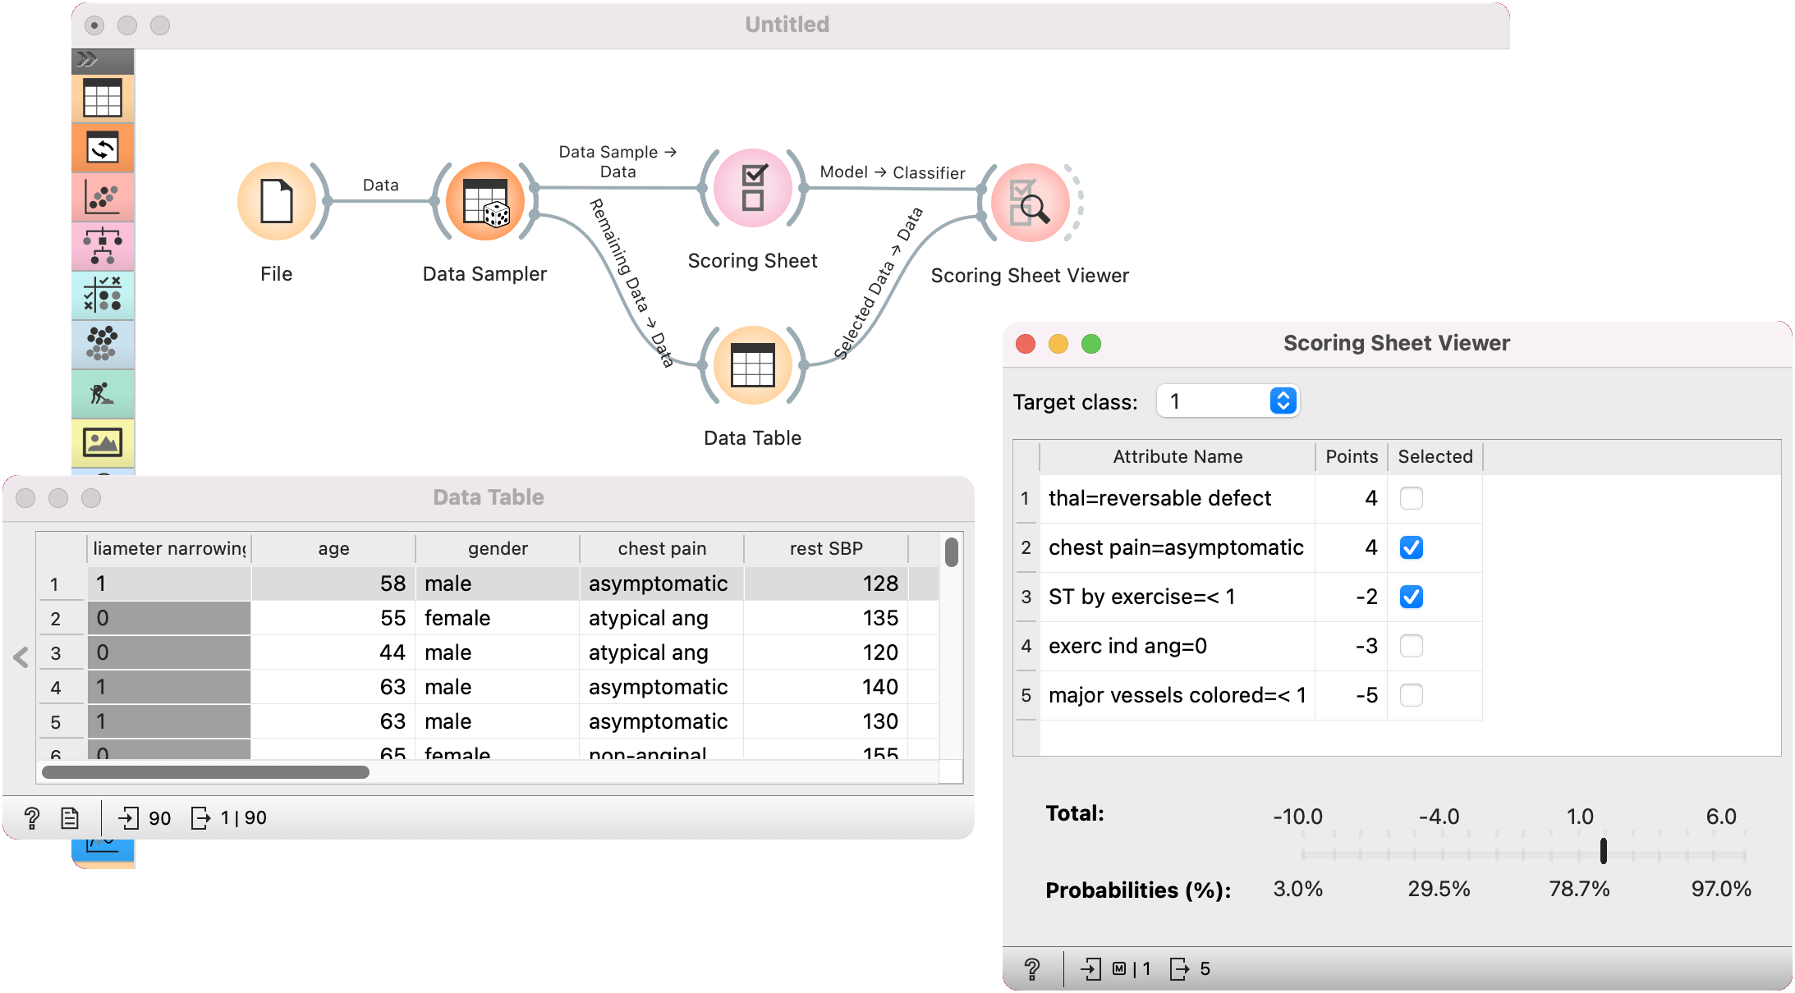Click the Data Table help icon
The height and width of the screenshot is (993, 1795).
click(31, 817)
